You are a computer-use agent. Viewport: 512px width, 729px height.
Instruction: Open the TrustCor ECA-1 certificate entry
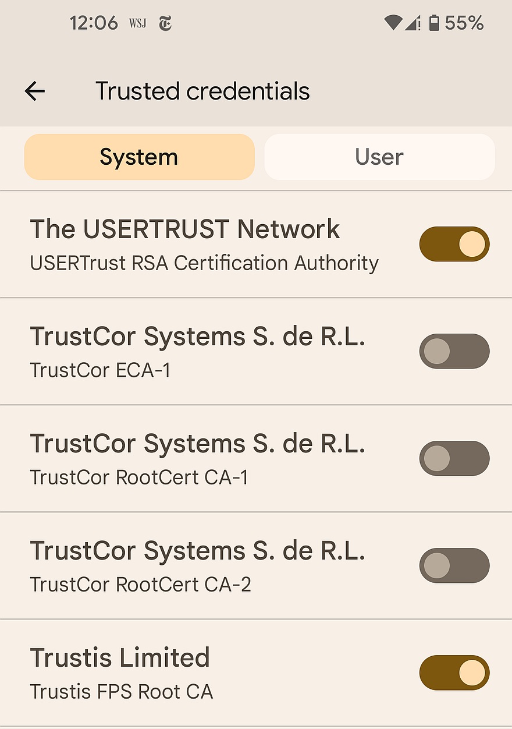198,351
